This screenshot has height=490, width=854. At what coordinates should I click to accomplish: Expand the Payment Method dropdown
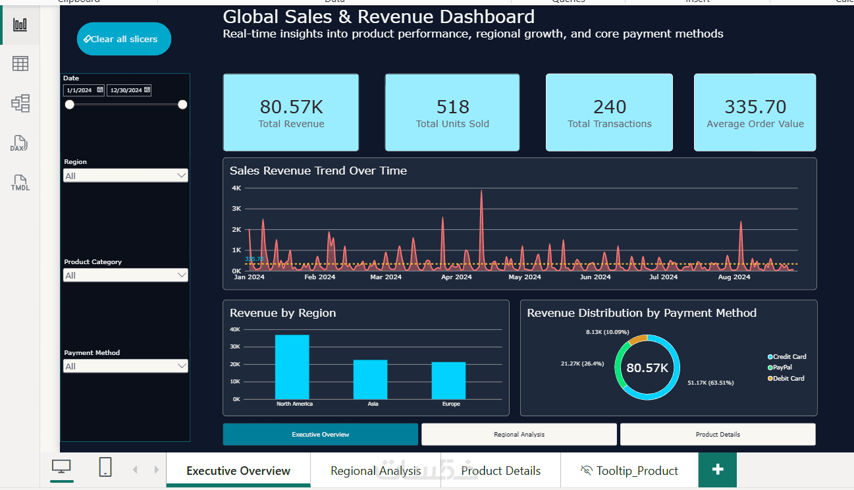point(126,366)
